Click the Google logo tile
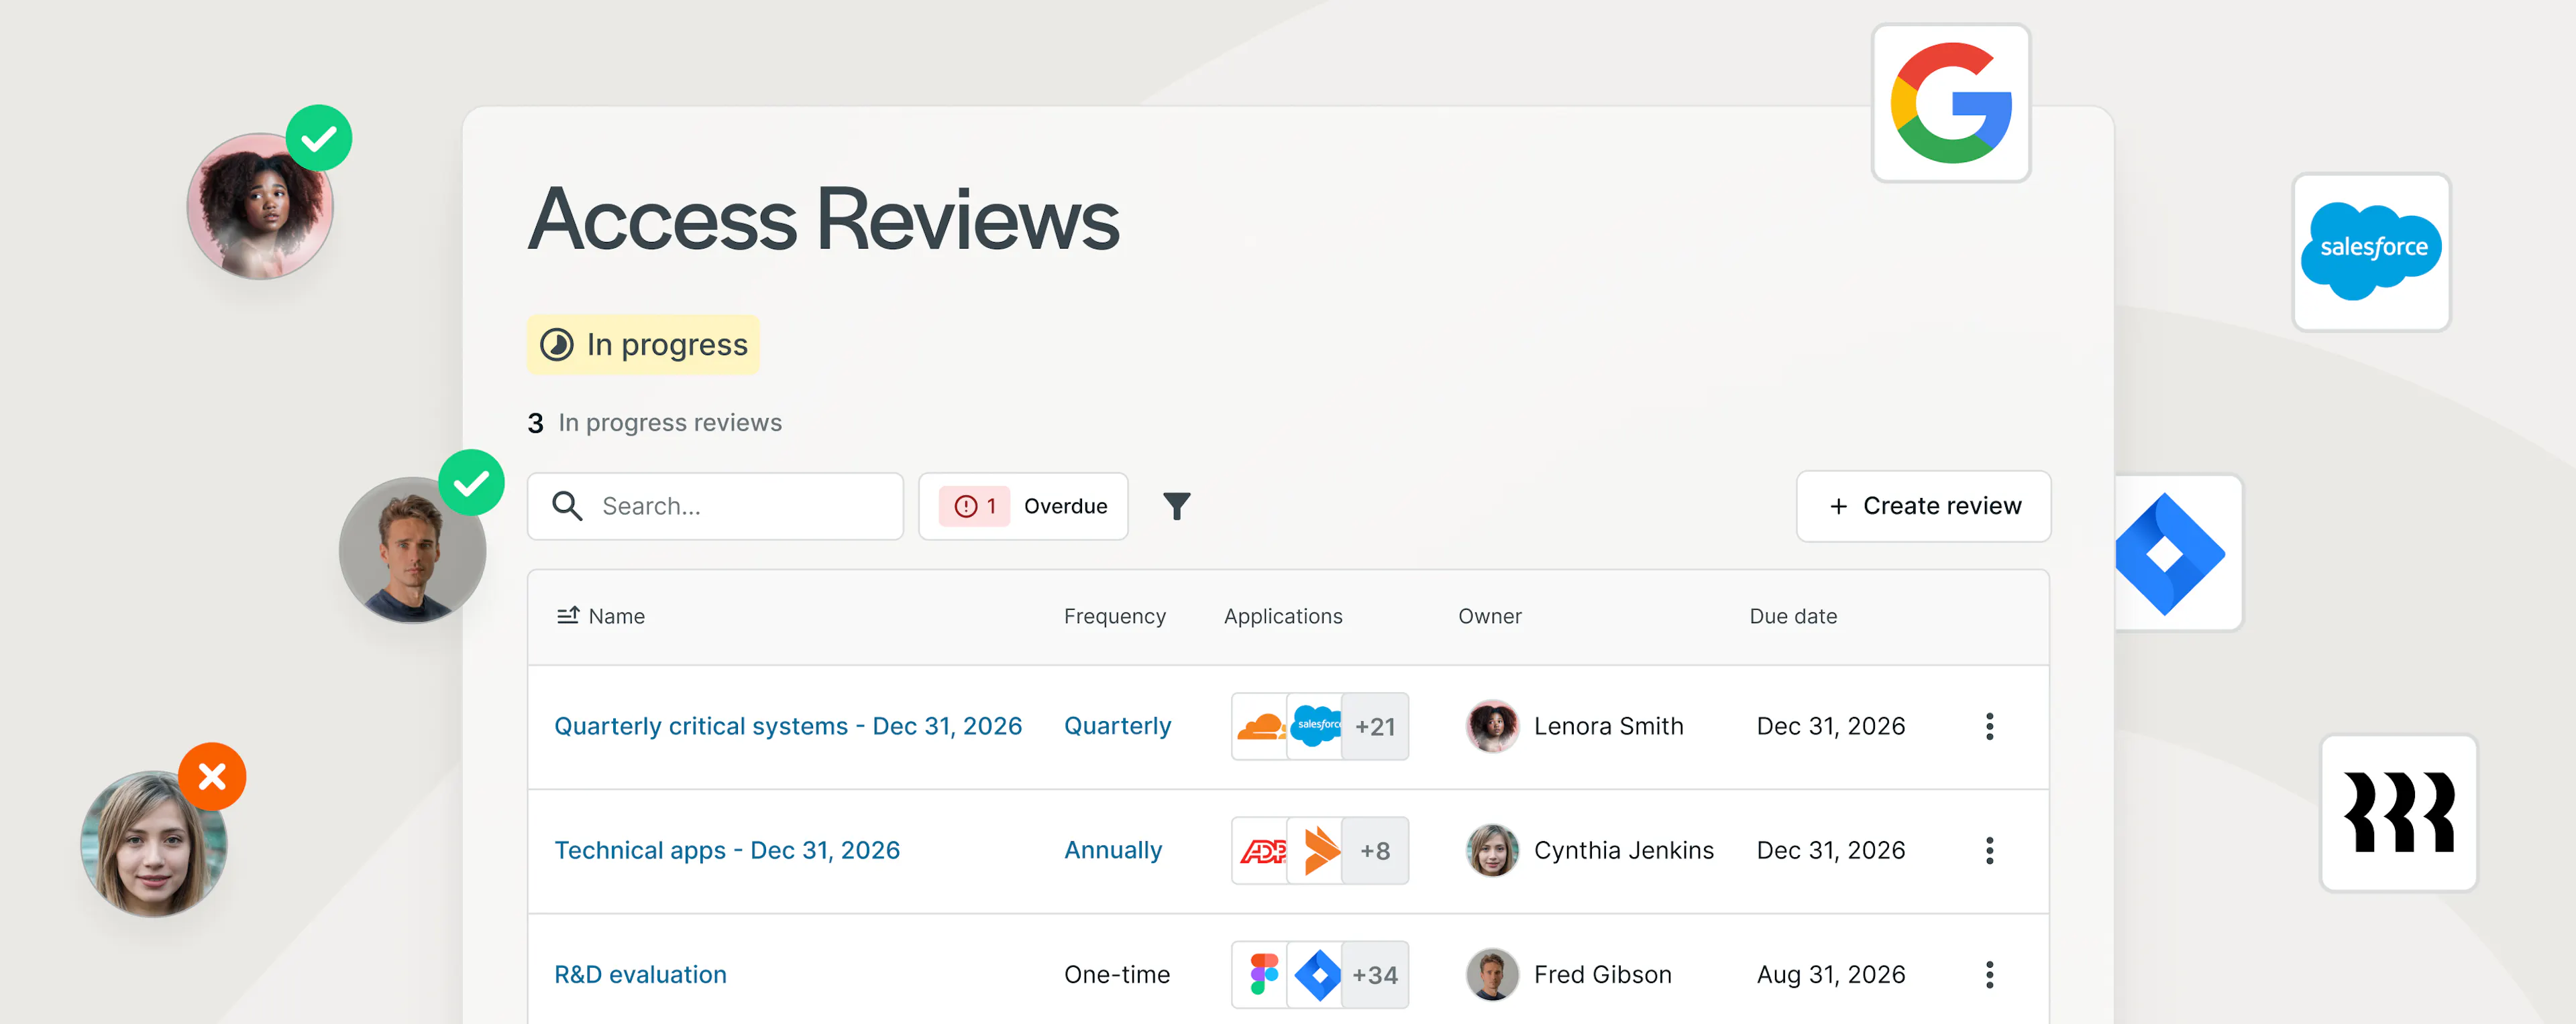Screen dimensions: 2576x1024 pos(1950,103)
